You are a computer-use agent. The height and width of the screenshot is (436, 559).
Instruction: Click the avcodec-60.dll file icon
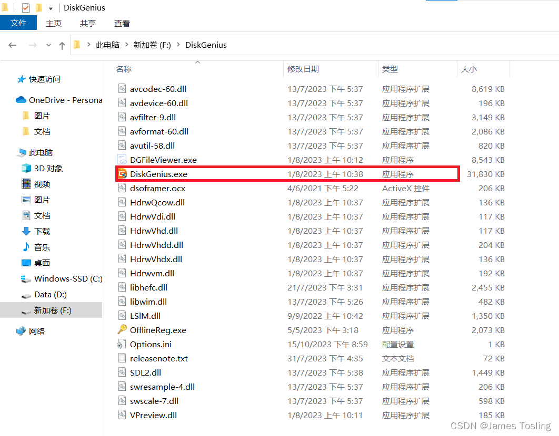coord(122,89)
